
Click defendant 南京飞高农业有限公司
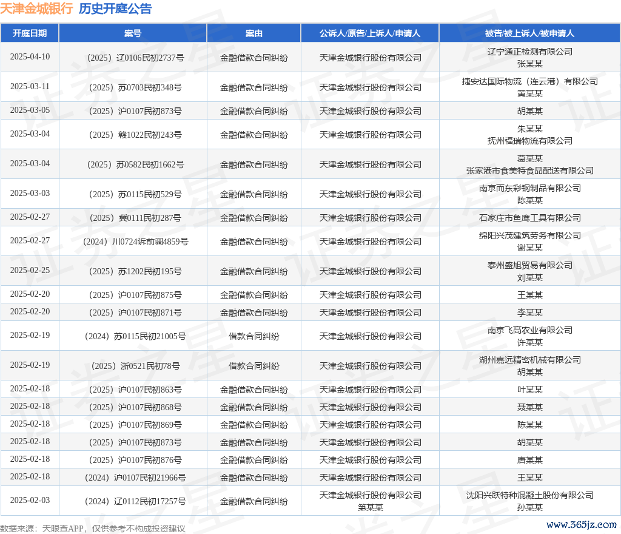click(530, 330)
